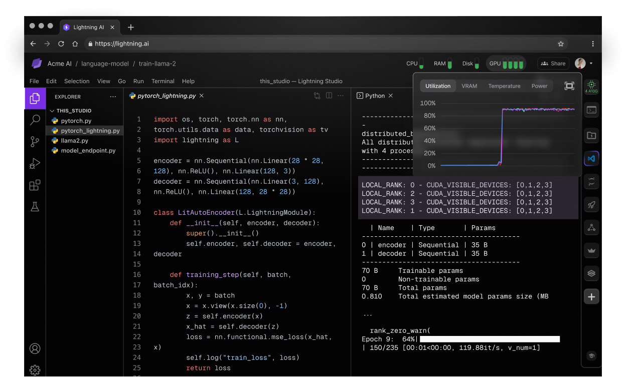Toggle the GPU usage indicator panel
Image resolution: width=626 pixels, height=377 pixels.
(x=507, y=64)
